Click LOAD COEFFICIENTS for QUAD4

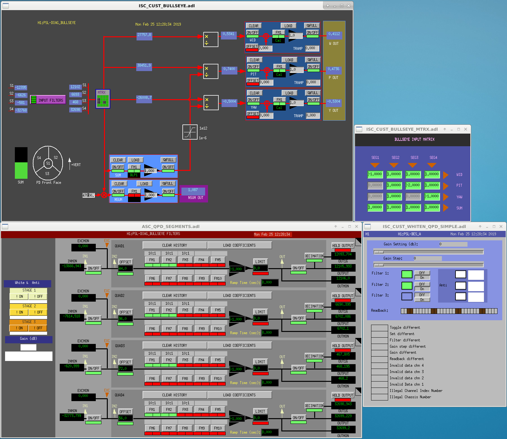point(239,395)
